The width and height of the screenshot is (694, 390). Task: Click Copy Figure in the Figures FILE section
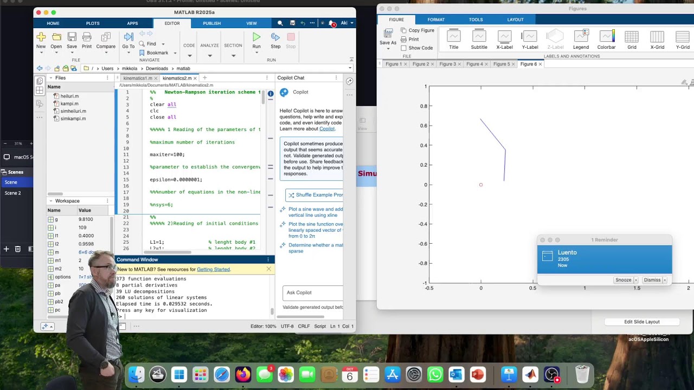(x=417, y=30)
